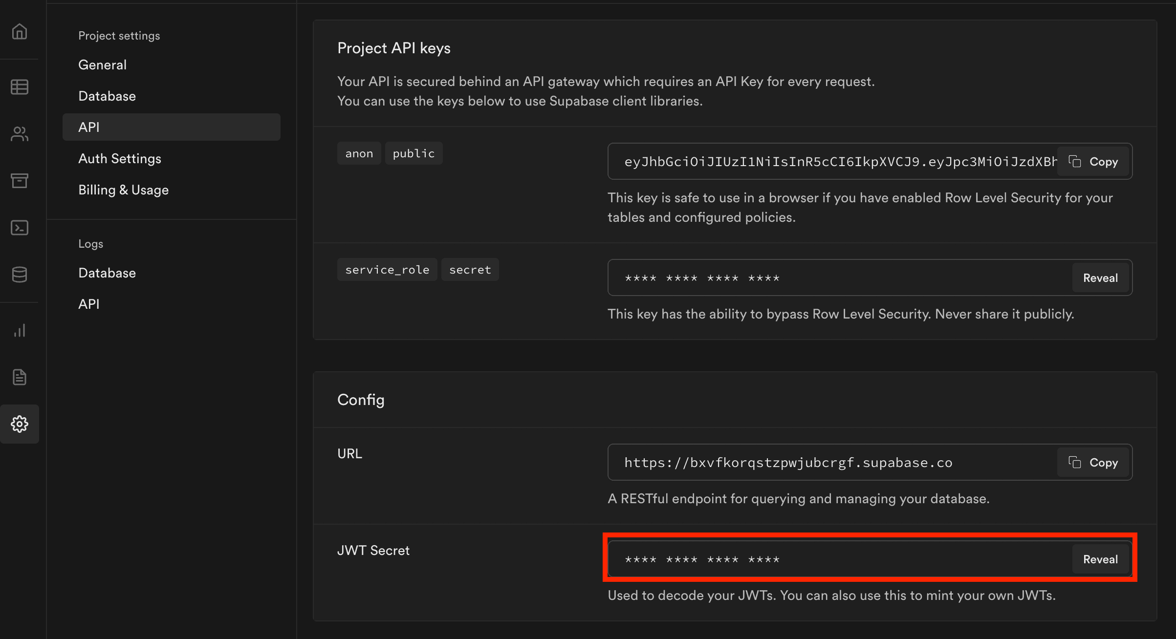The height and width of the screenshot is (639, 1176).
Task: Open Billing and Usage settings
Action: tap(124, 189)
